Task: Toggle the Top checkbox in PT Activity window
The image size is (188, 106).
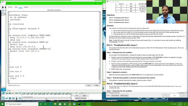Action: click(107, 95)
